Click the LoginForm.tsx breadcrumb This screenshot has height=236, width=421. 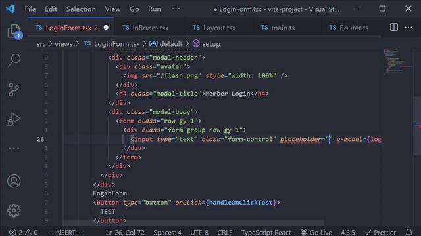point(112,44)
